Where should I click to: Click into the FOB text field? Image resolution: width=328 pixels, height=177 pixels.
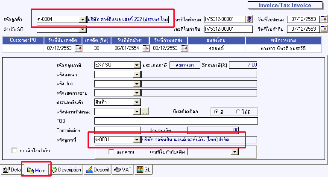click(176, 121)
